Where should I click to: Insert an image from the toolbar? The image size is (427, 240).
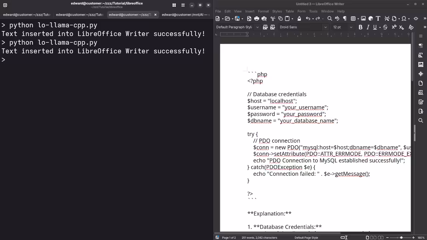coord(363,19)
